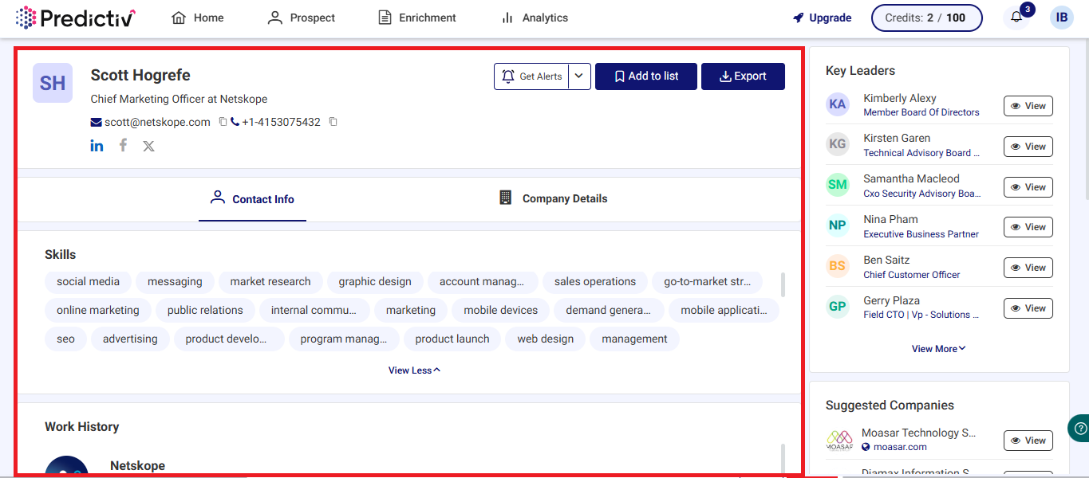Click the Skills section scrollbar

(x=783, y=285)
